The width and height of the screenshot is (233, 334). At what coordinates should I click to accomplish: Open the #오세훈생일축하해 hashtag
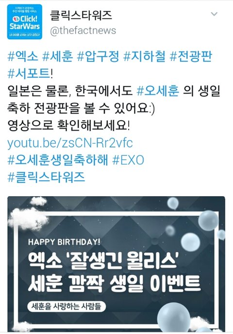[x=58, y=160]
